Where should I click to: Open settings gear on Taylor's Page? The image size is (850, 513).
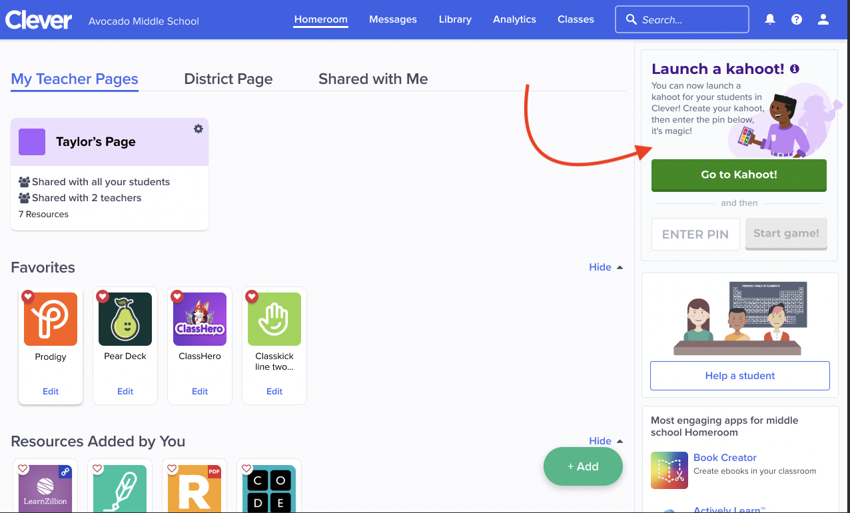click(x=198, y=129)
